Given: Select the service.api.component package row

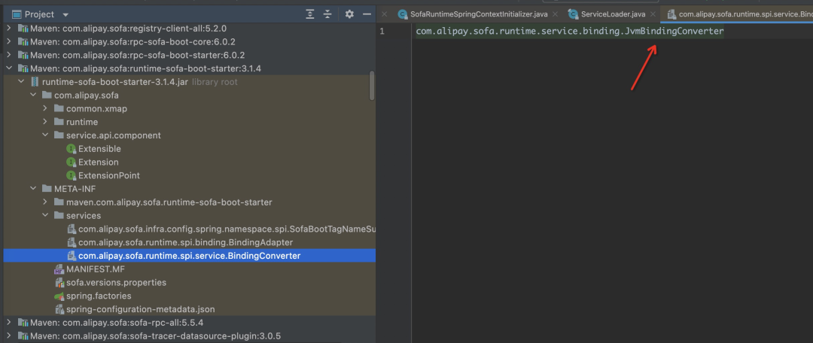Looking at the screenshot, I should pyautogui.click(x=189, y=135).
